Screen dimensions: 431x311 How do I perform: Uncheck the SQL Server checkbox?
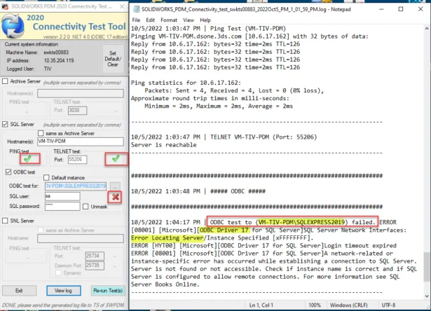pyautogui.click(x=6, y=123)
